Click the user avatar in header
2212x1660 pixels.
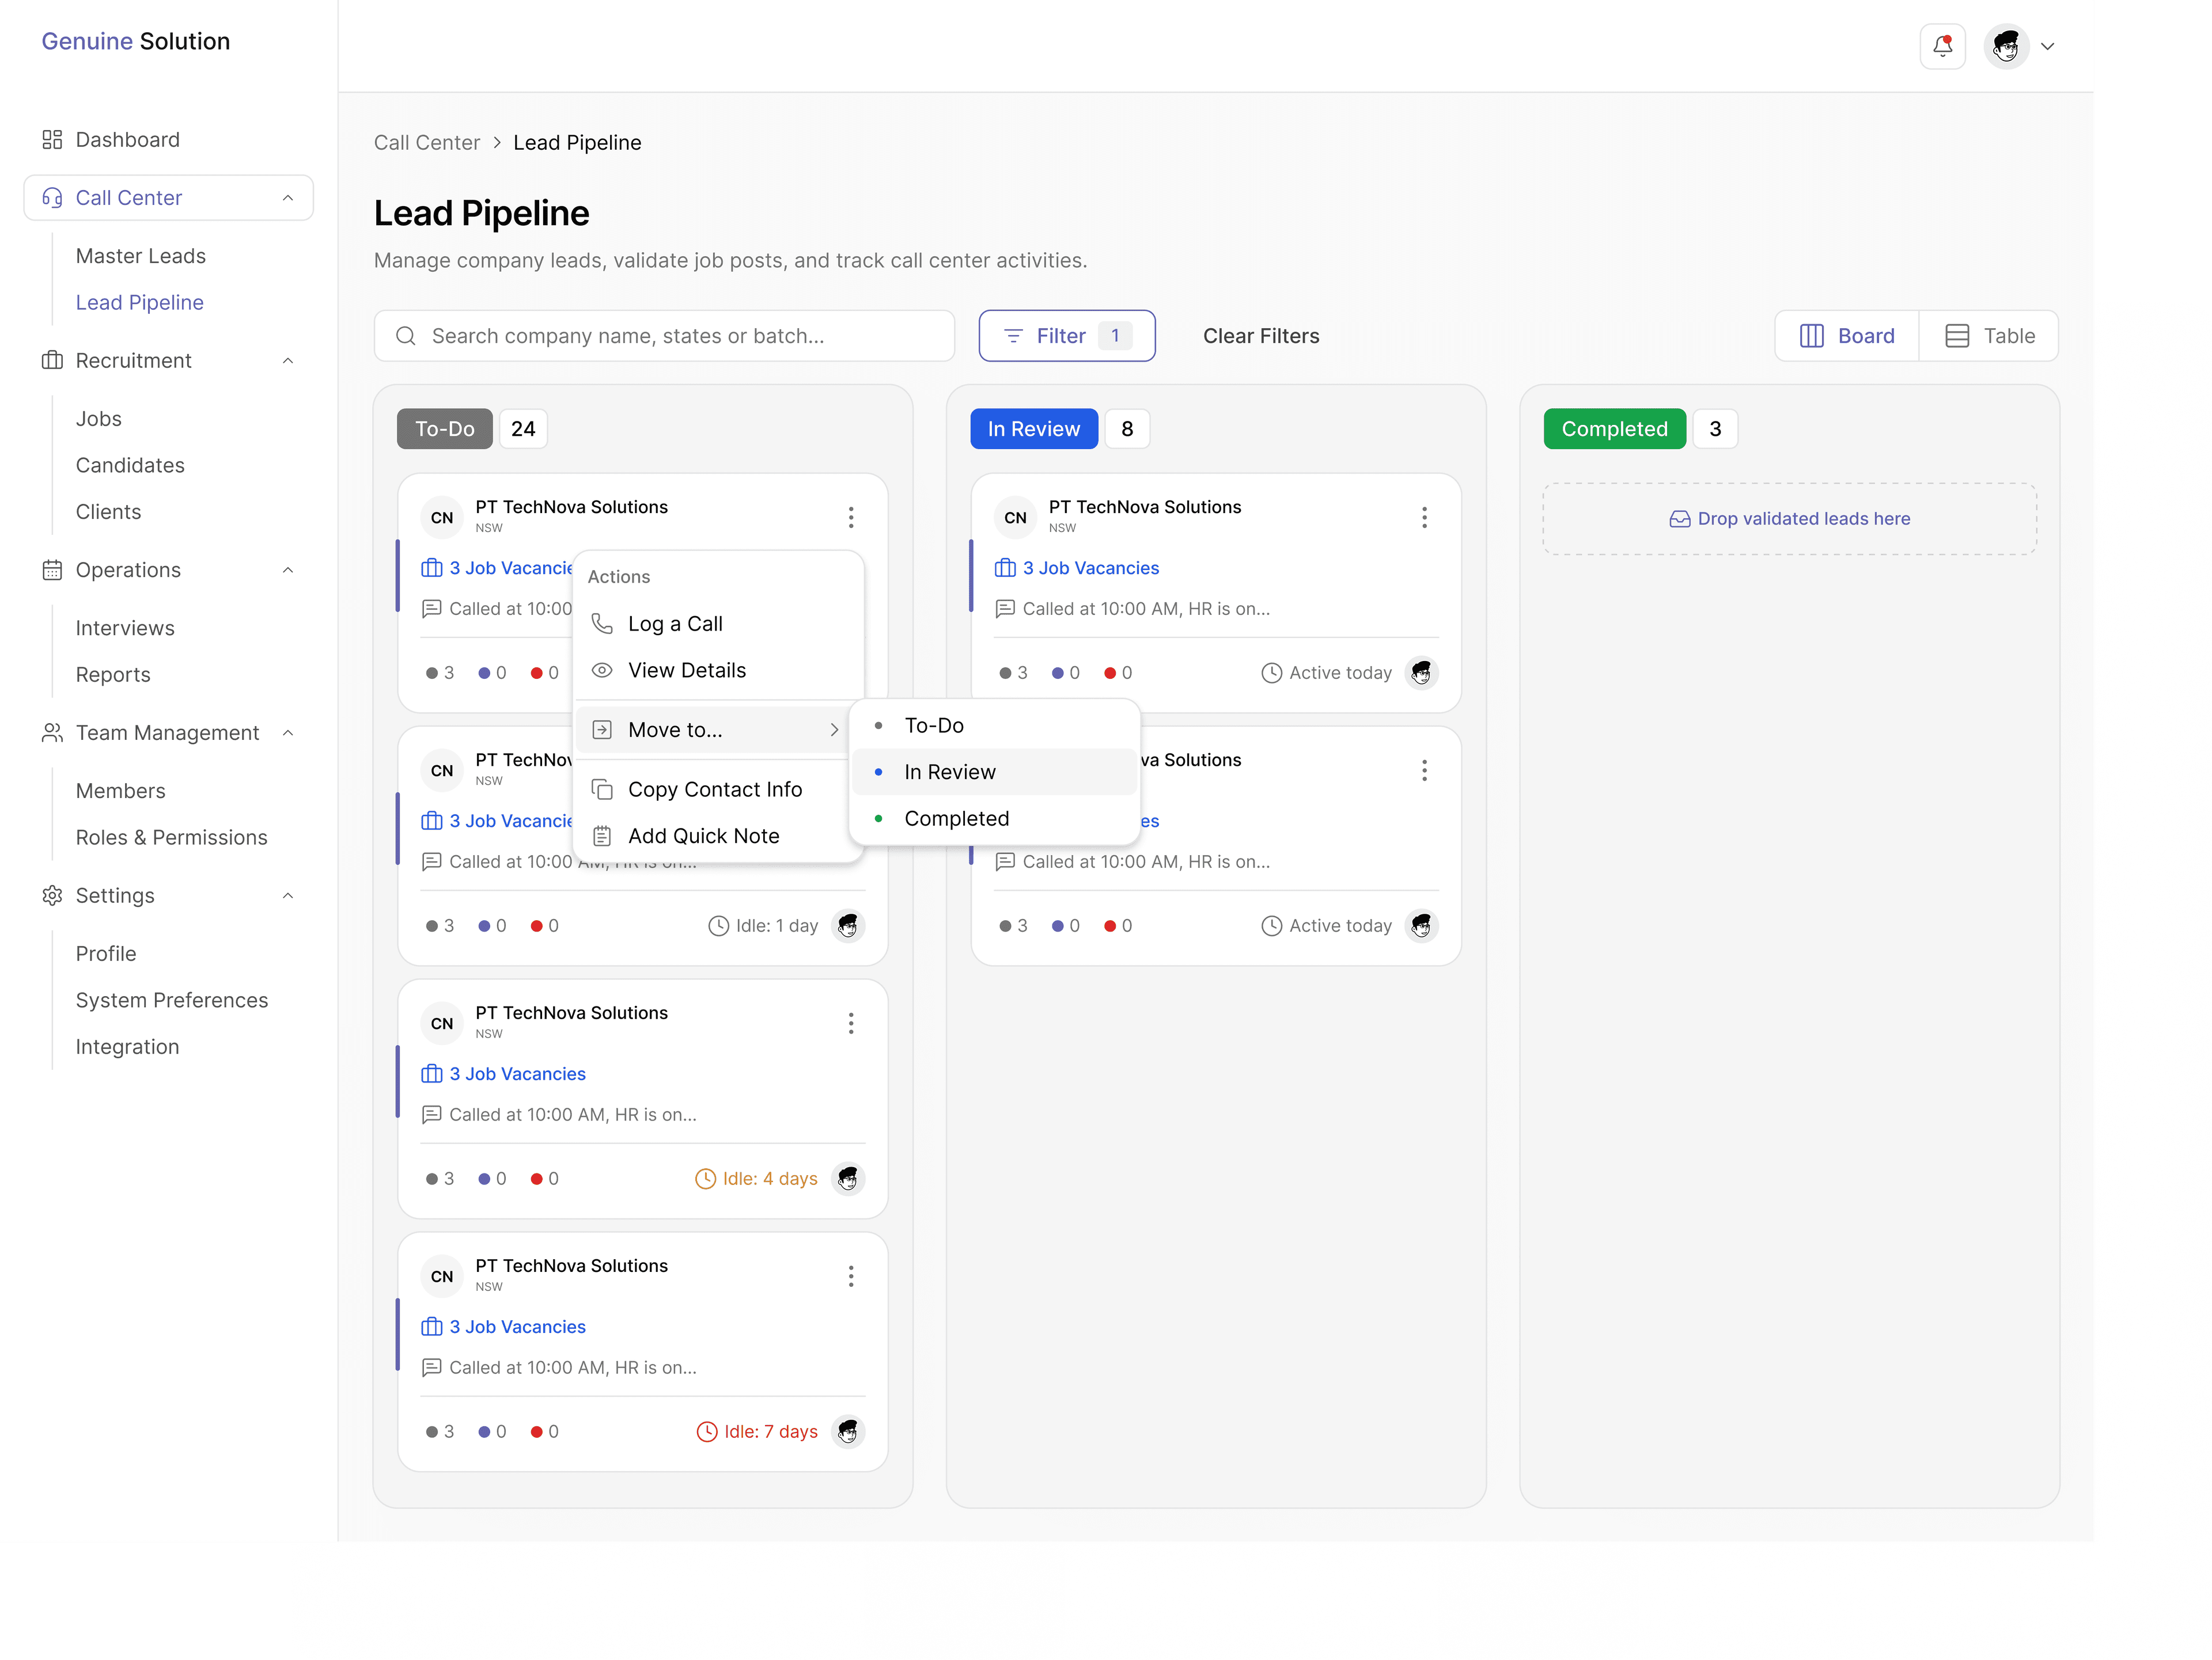pos(2006,46)
